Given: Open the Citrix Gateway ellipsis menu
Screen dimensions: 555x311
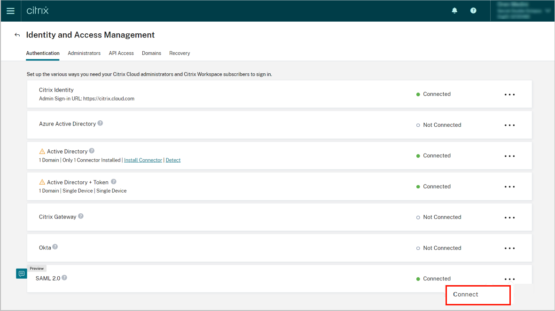Looking at the screenshot, I should [x=510, y=218].
